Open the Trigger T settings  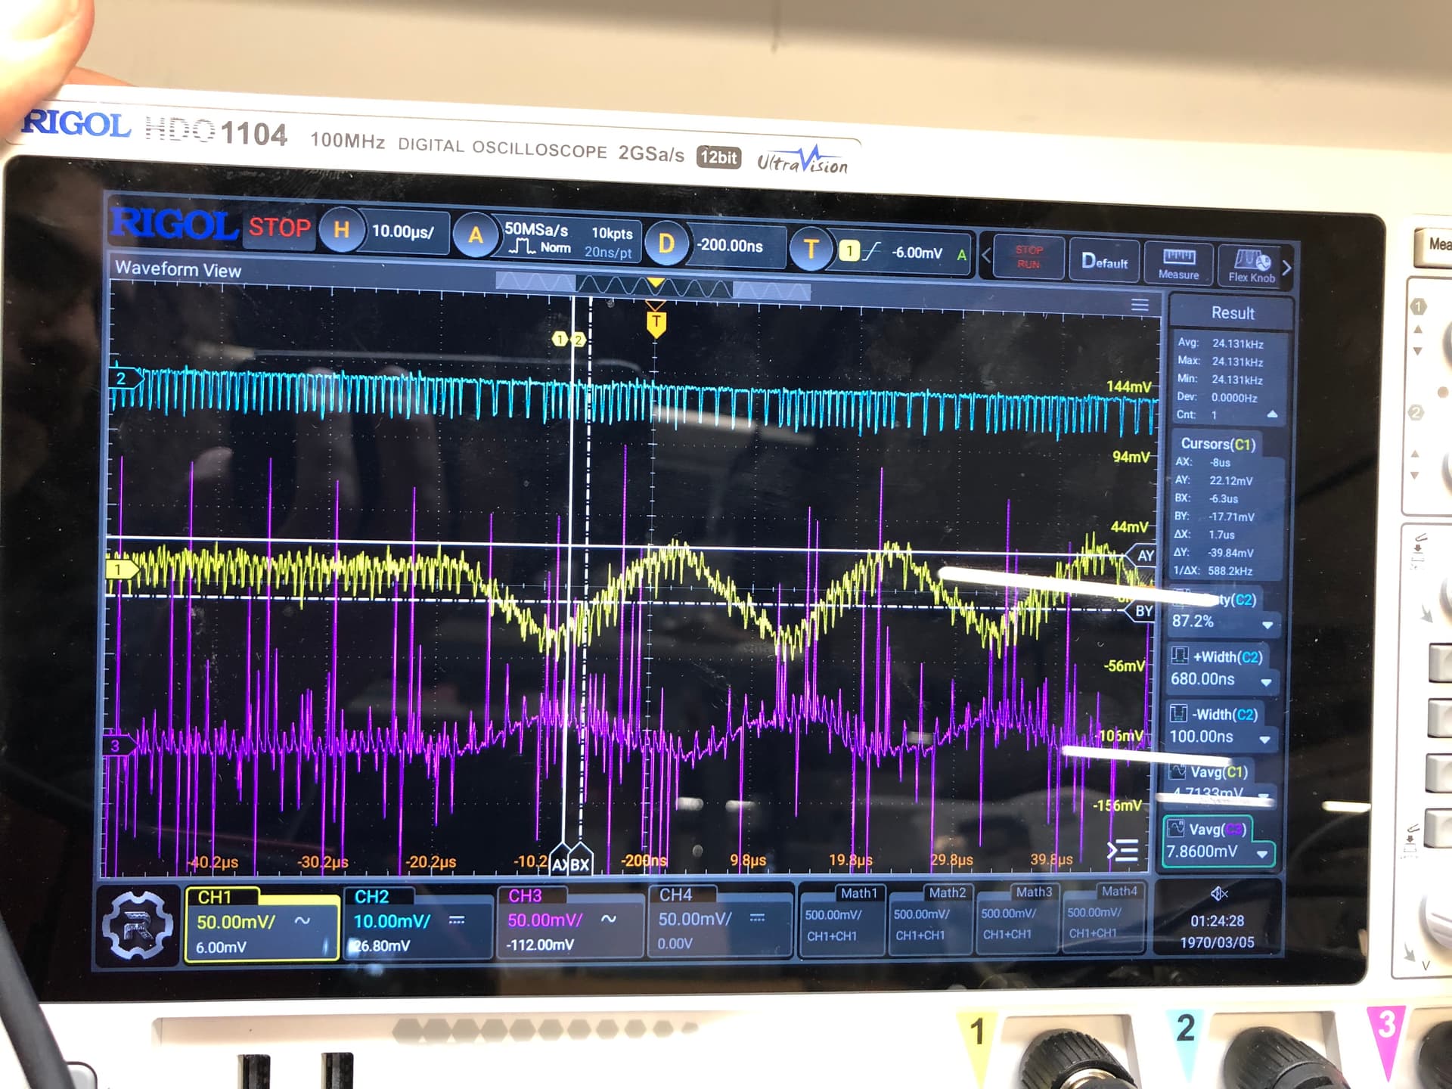click(811, 249)
